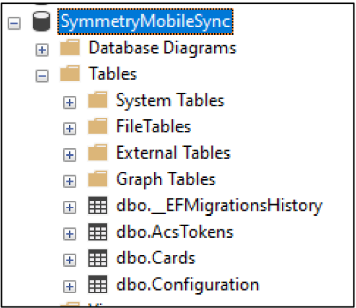356x308 pixels.
Task: Expand the dbo.Cards table node
Action: (70, 260)
